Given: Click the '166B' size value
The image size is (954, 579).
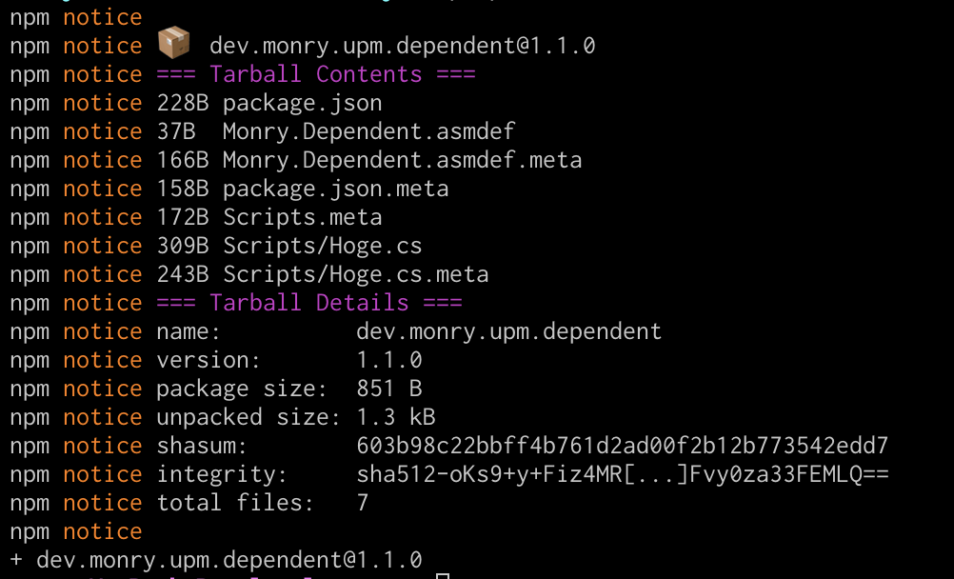Looking at the screenshot, I should click(183, 160).
